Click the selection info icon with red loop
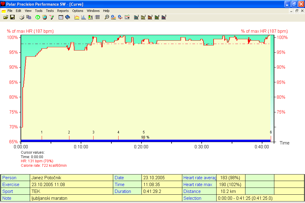This screenshot has width=305, height=203. click(x=120, y=17)
